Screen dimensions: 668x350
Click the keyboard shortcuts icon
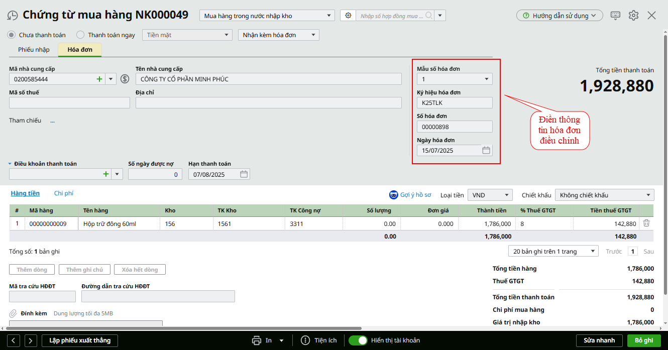pos(615,16)
